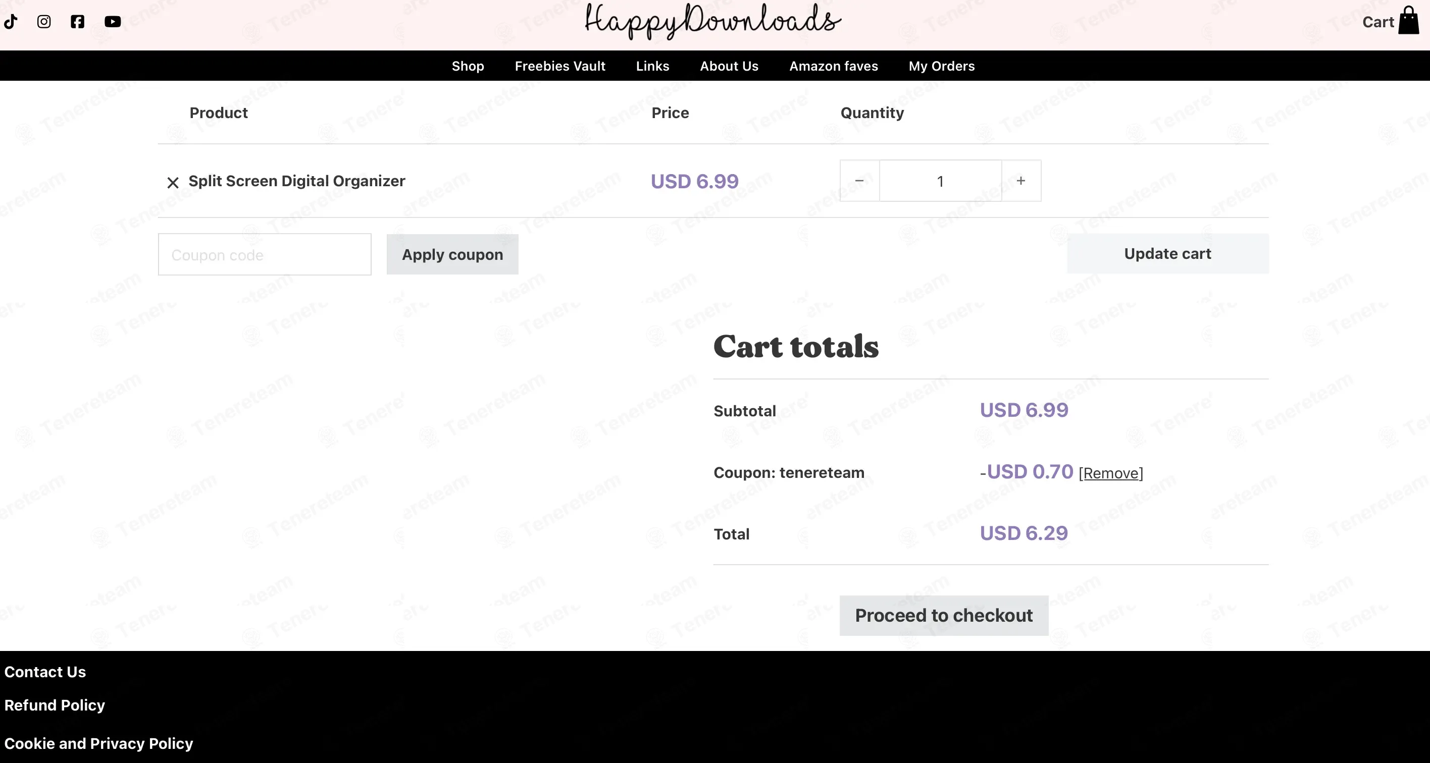Remove Split Screen Digital Organizer with X
The height and width of the screenshot is (763, 1430).
coord(173,183)
